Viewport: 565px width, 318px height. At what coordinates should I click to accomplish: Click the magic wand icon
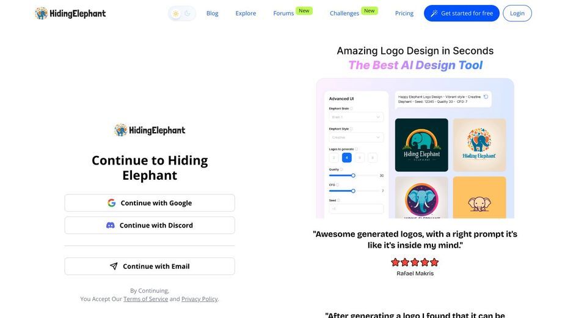click(x=434, y=13)
